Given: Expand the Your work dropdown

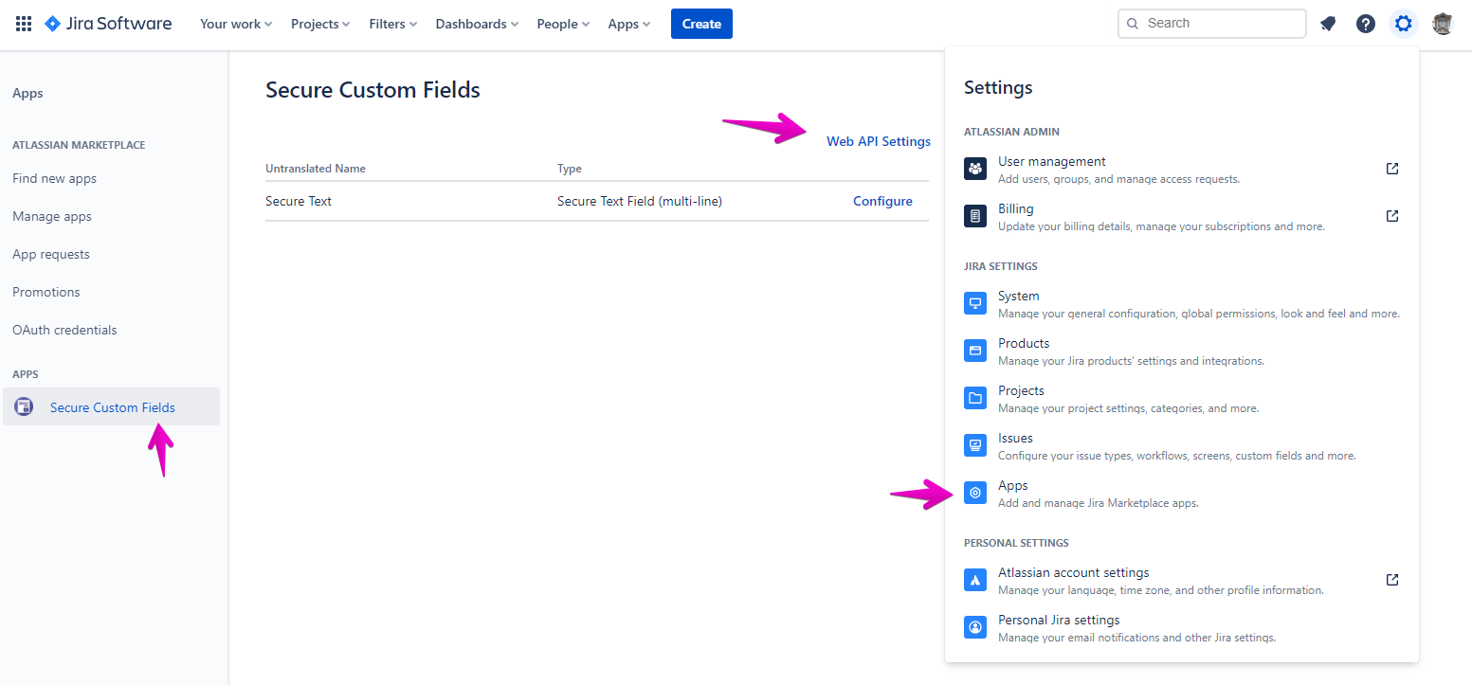Looking at the screenshot, I should (x=235, y=24).
